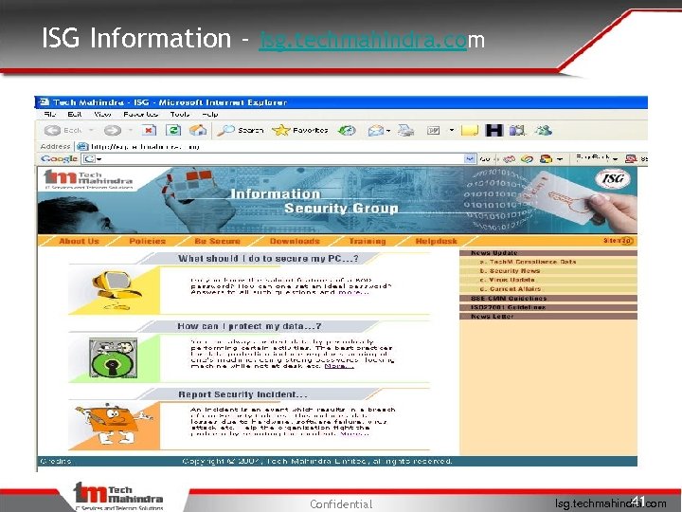Go to the Helpdesk tab

(437, 241)
